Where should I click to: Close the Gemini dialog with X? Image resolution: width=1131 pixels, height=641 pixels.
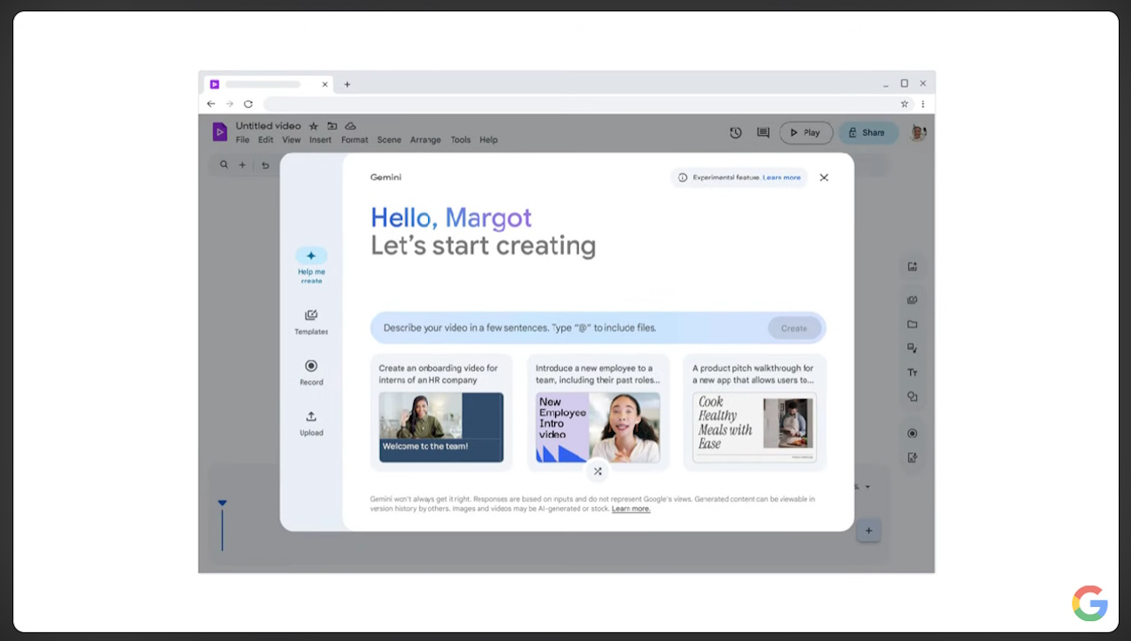[824, 177]
